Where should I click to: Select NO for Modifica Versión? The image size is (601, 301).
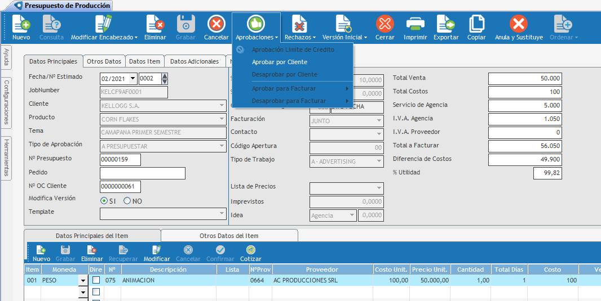(127, 201)
